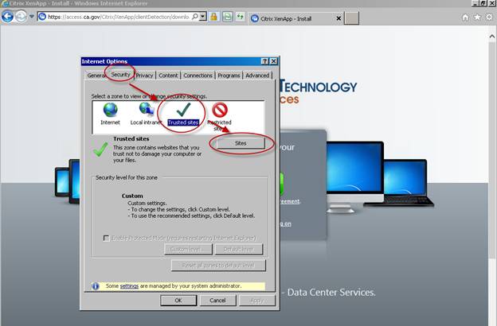Open the Advanced tab
Screen dimensions: 497x326
(x=257, y=76)
